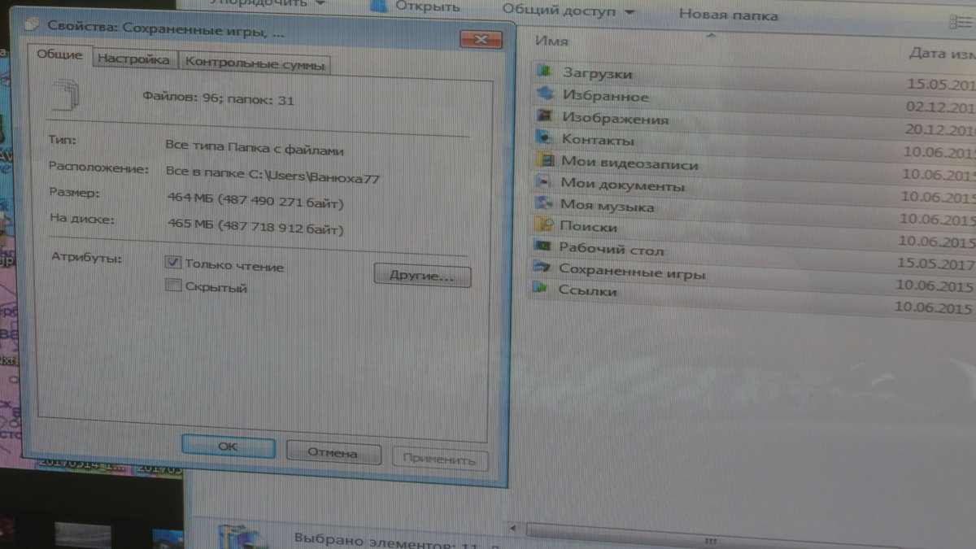
Task: Select the Избранное folder name
Action: click(606, 97)
